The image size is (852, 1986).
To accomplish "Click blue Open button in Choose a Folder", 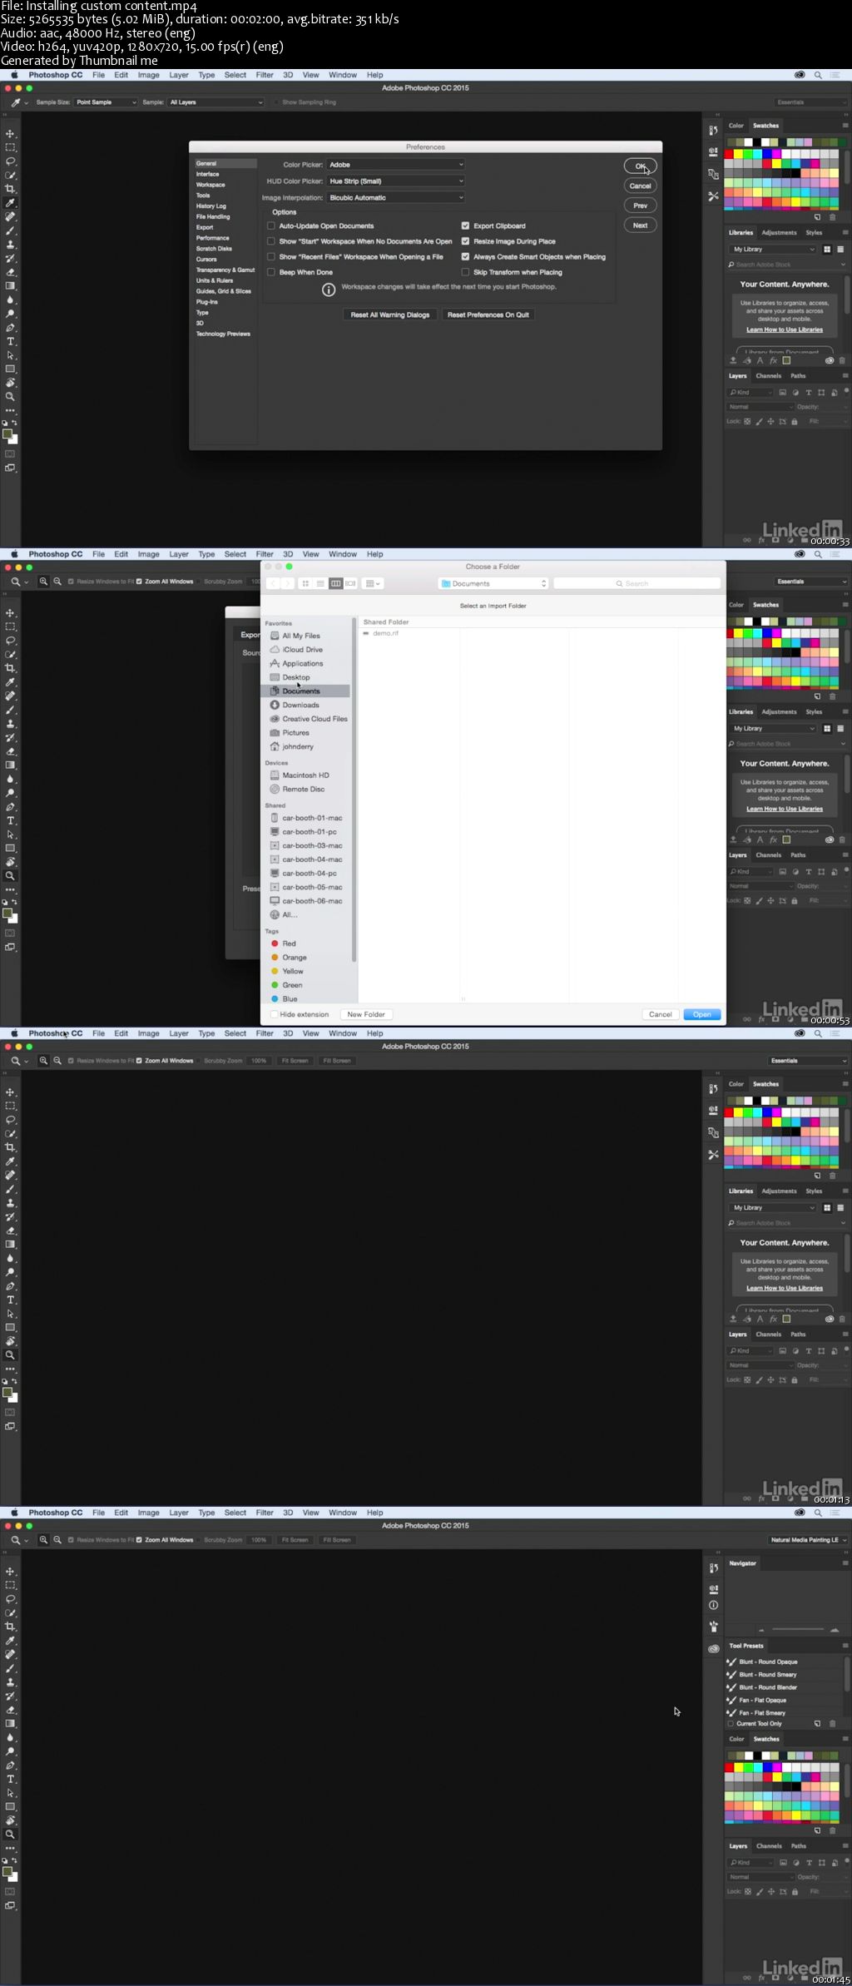I will (x=702, y=1014).
